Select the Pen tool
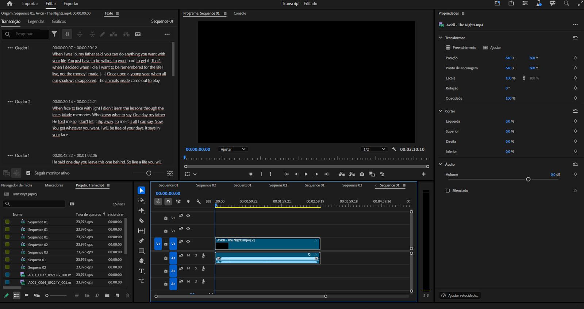The image size is (584, 309). click(x=141, y=241)
